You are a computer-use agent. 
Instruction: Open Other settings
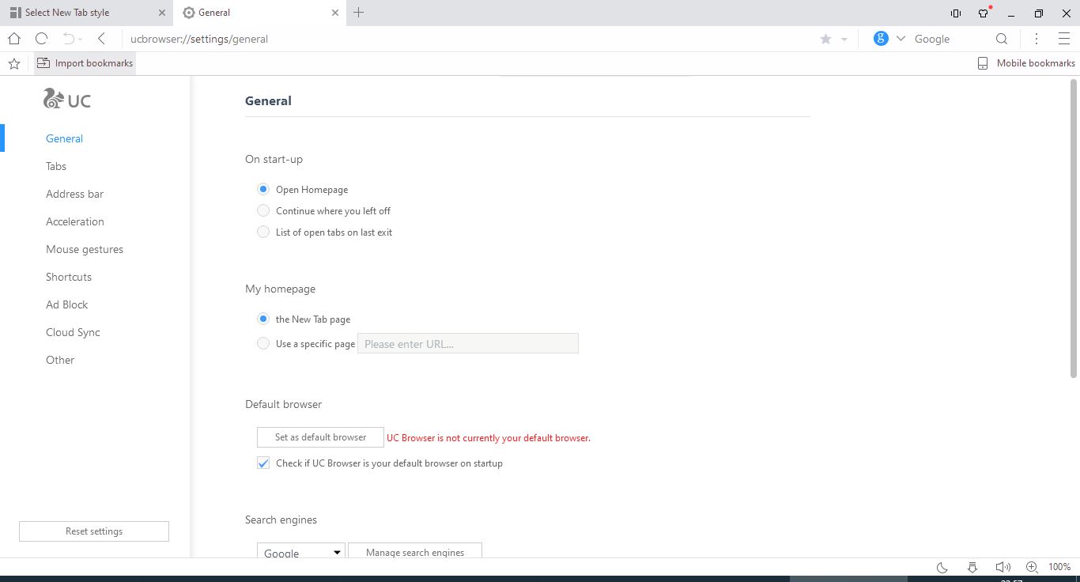tap(60, 360)
